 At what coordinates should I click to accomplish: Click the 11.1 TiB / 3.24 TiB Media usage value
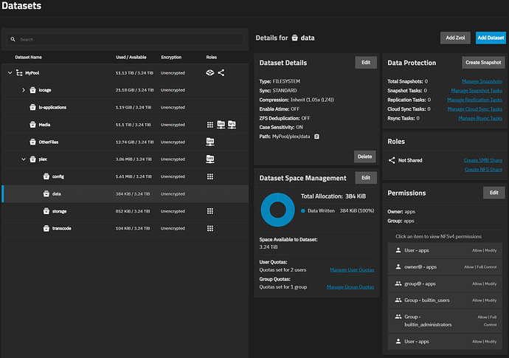133,125
